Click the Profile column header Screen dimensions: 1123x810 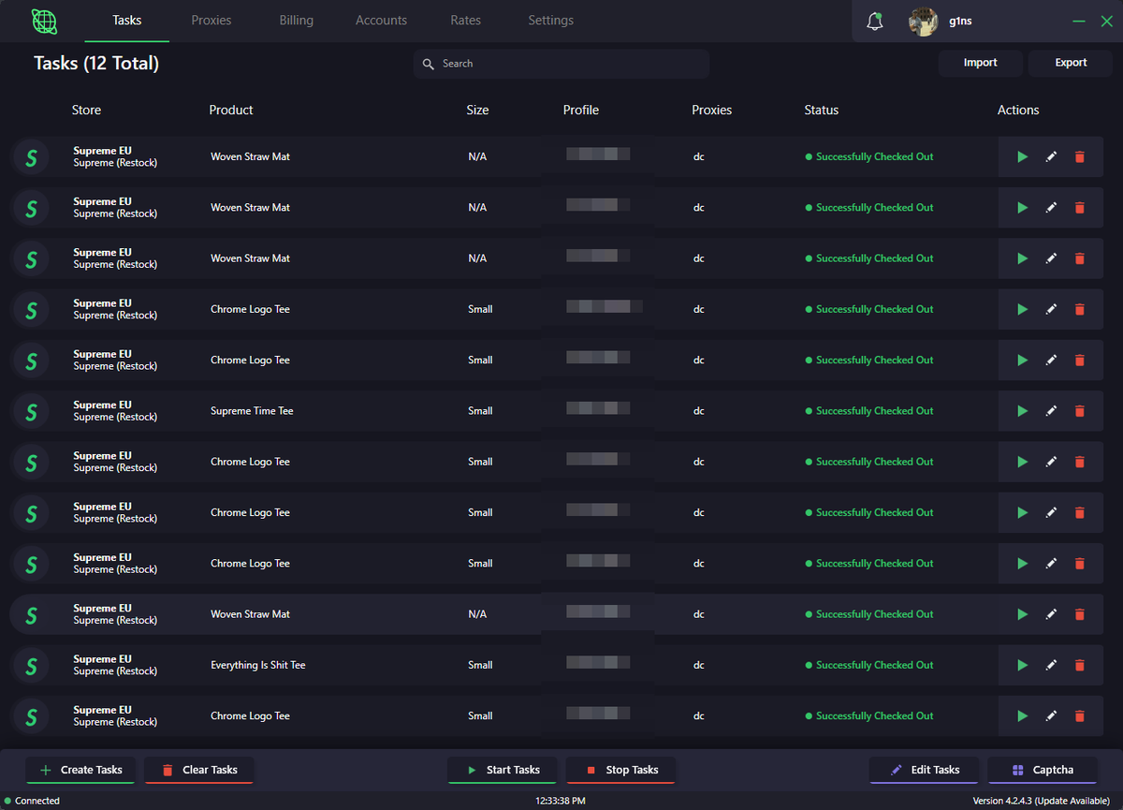[x=581, y=110]
